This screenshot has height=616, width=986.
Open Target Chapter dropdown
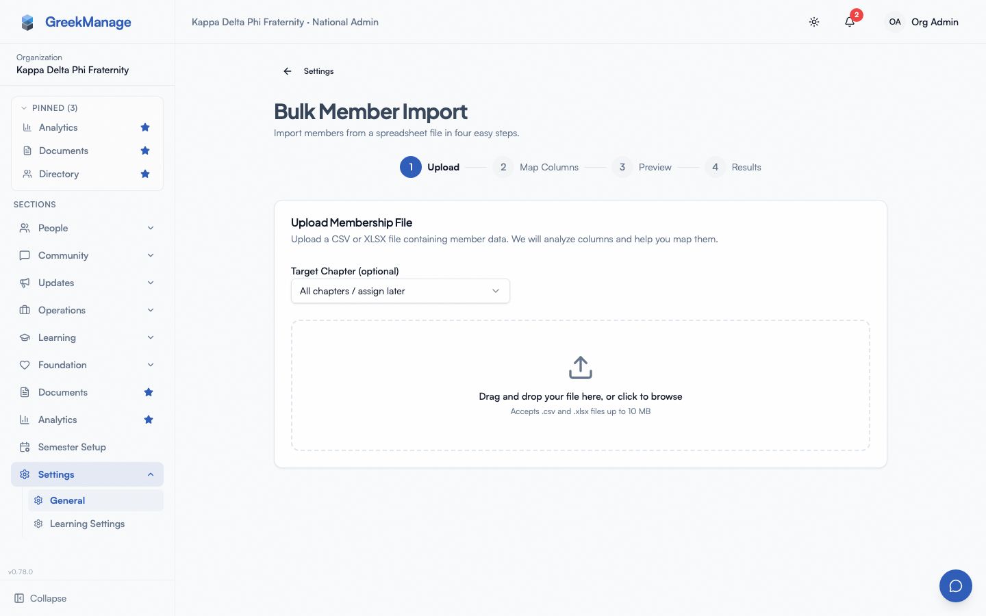pos(401,291)
